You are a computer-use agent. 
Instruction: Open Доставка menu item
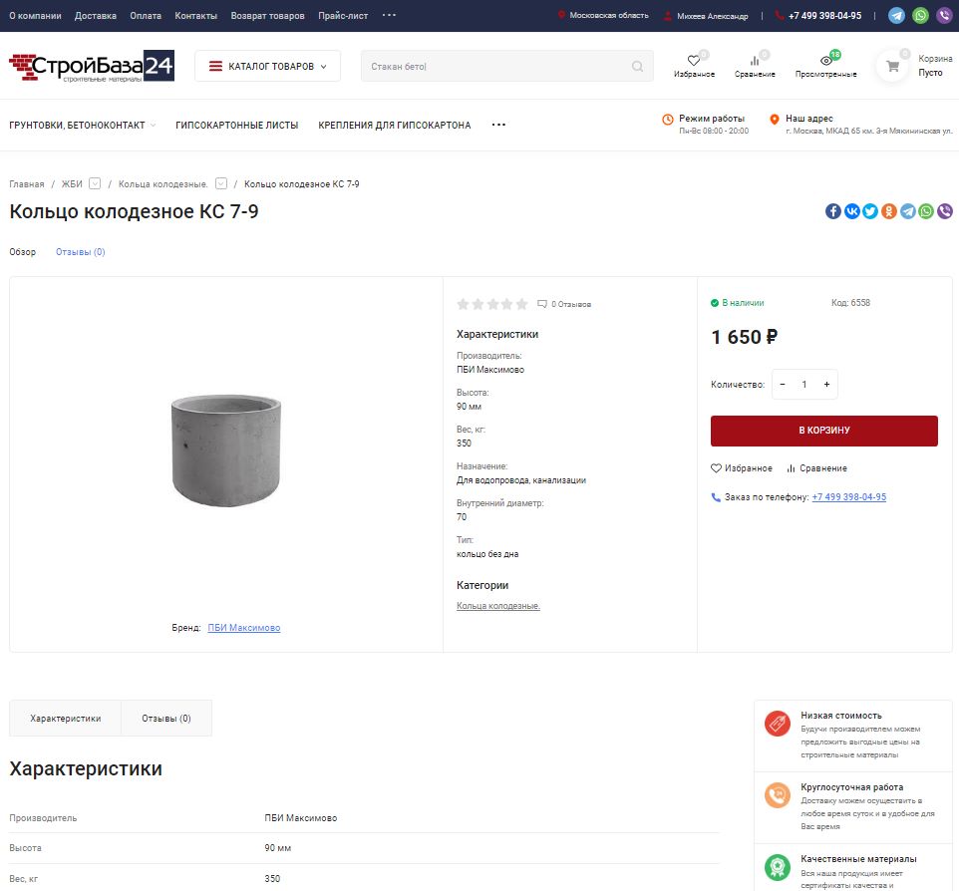coord(96,16)
